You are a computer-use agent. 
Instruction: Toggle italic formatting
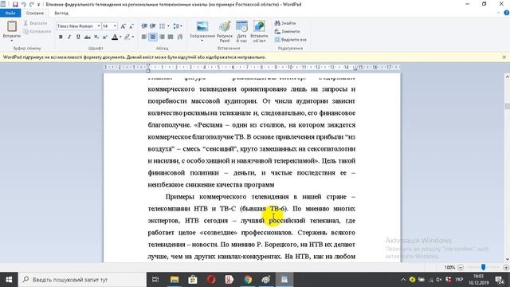click(69, 37)
